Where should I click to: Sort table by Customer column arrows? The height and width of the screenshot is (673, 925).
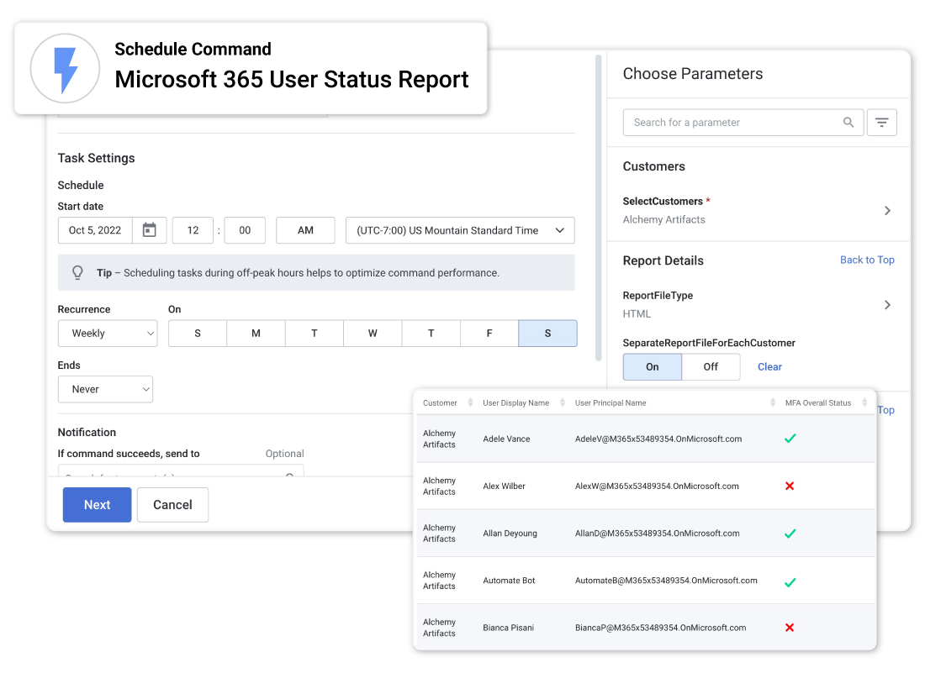coord(470,403)
